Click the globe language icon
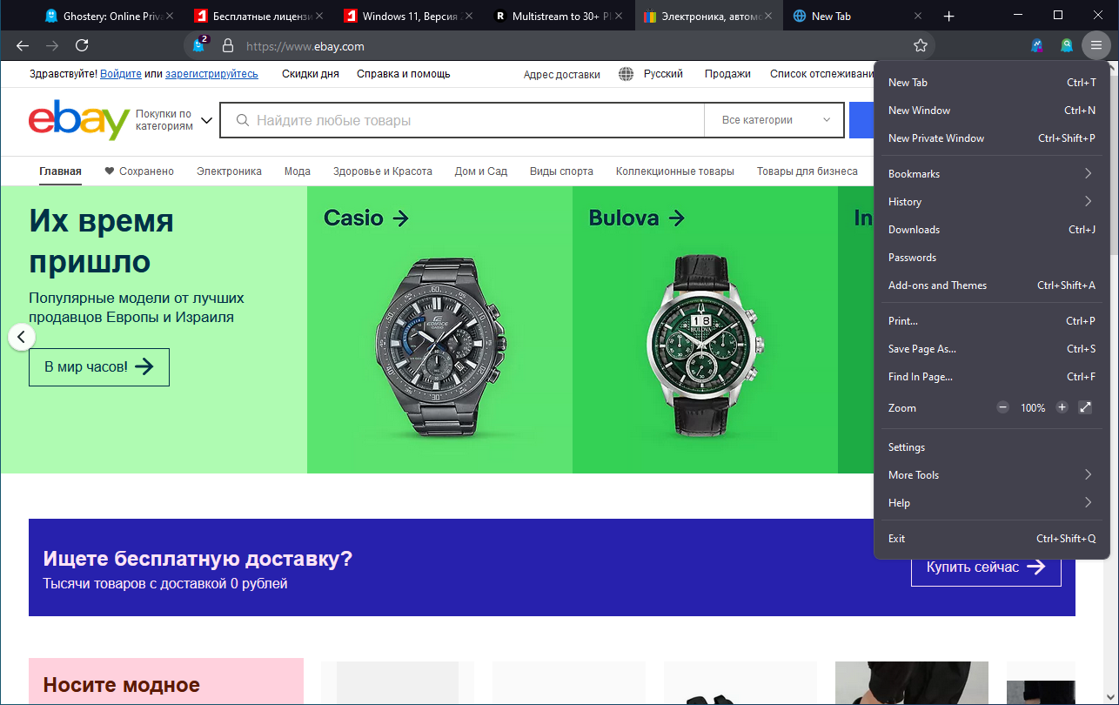 tap(626, 74)
